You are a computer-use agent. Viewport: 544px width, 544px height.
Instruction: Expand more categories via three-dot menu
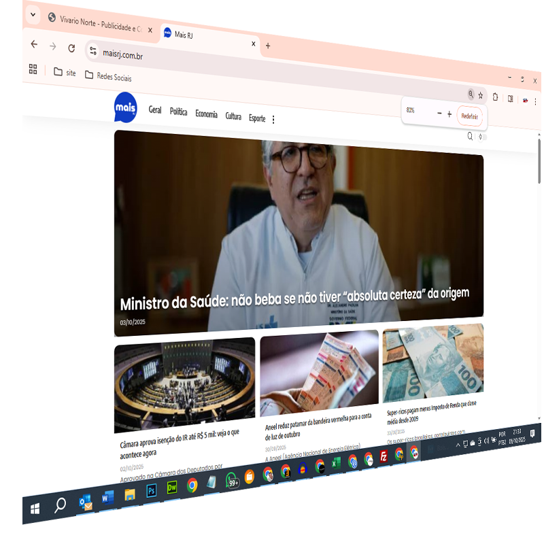pyautogui.click(x=273, y=120)
